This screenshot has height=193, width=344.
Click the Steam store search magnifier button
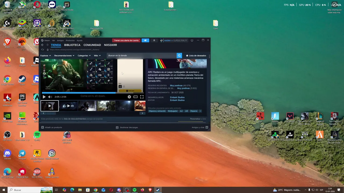click(179, 55)
